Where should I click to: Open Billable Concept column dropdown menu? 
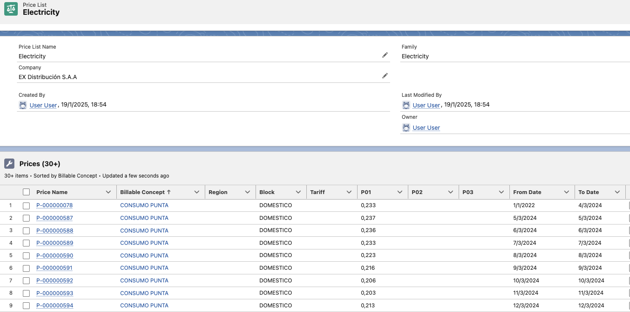click(197, 192)
